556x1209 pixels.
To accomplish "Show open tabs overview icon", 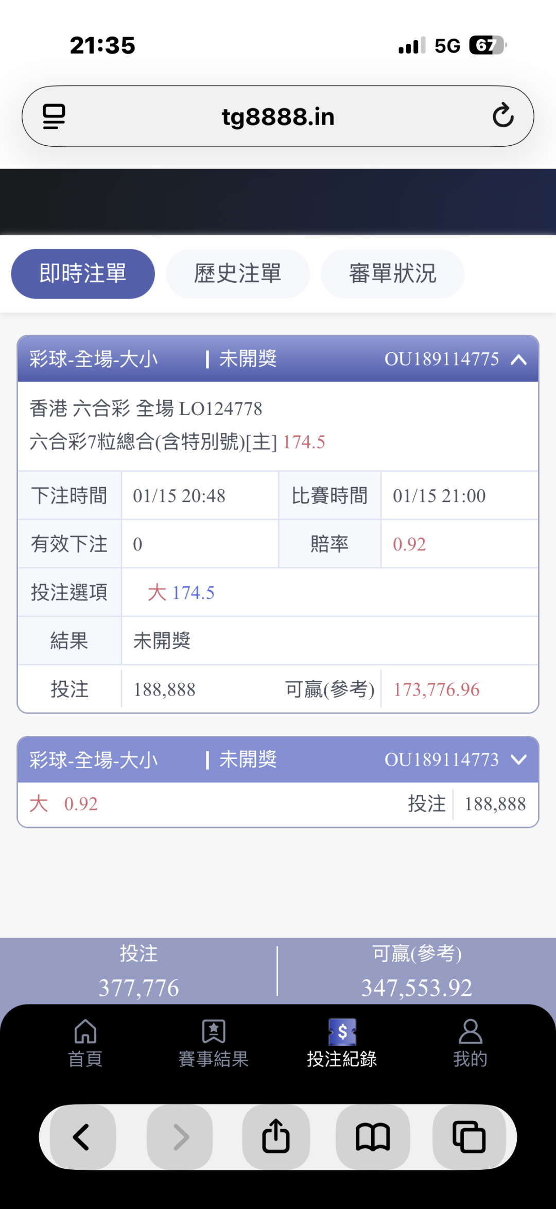I will tap(468, 1137).
